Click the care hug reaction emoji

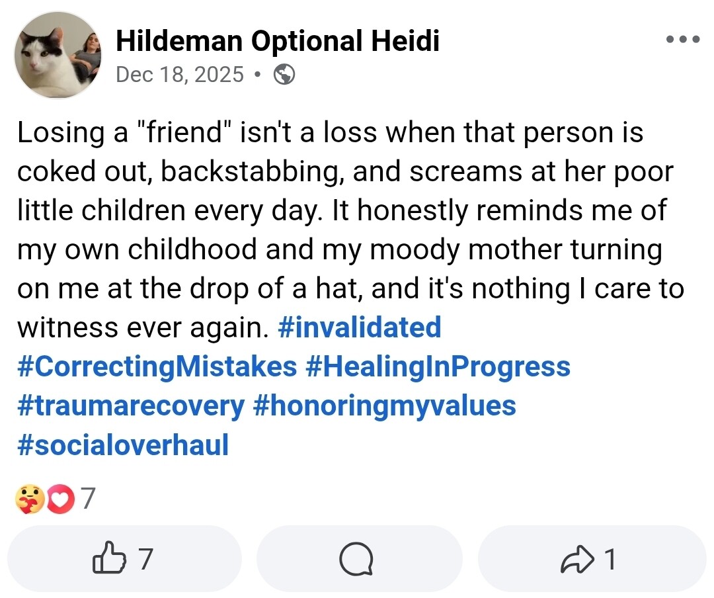coord(30,499)
